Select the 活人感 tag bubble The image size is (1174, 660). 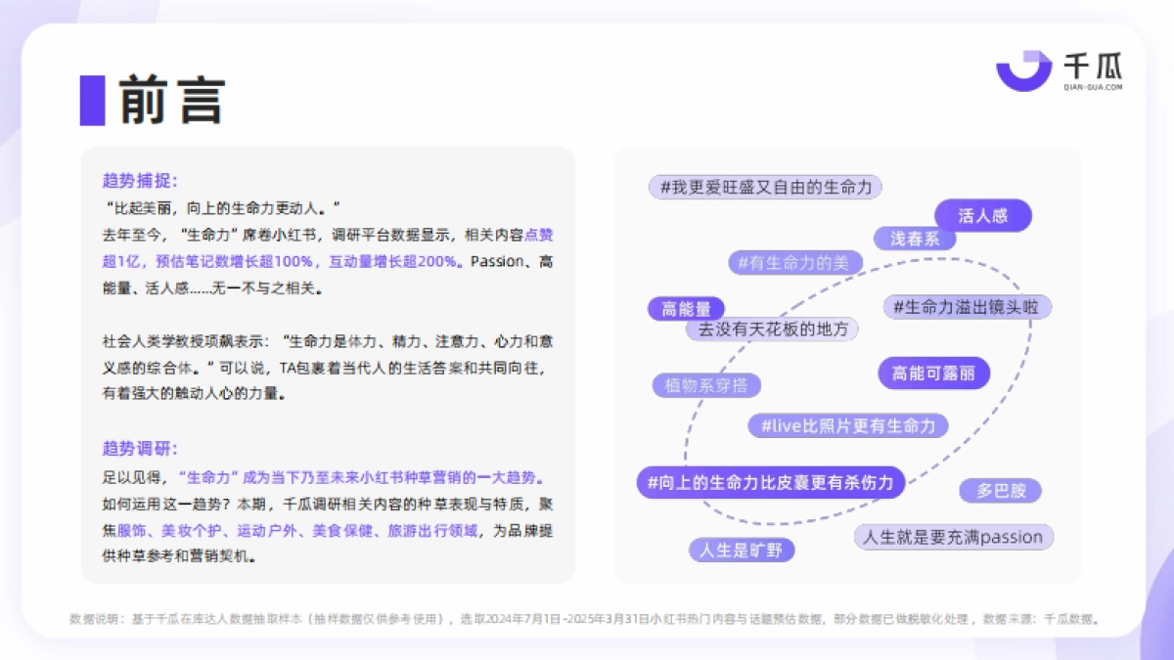point(983,215)
